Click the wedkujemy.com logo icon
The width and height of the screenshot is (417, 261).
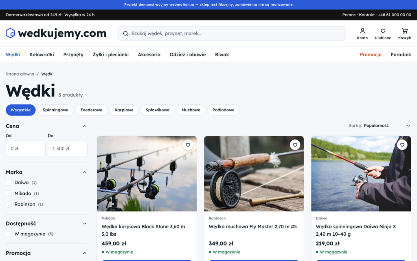tap(10, 33)
